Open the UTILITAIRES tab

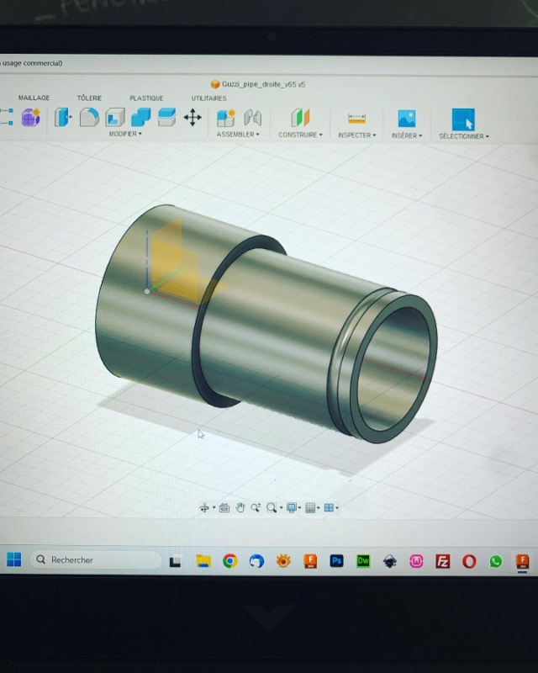click(208, 98)
